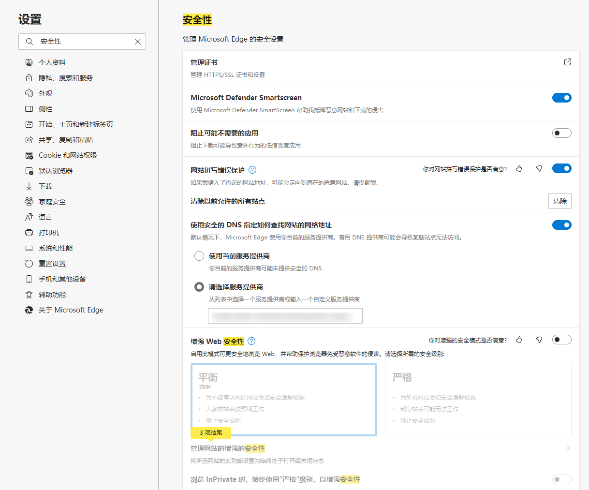
Task: Click the Edge logo beside 关于 Microsoft Edge
Action: pyautogui.click(x=29, y=310)
